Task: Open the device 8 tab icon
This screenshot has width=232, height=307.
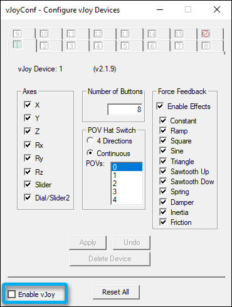Action: point(206,46)
